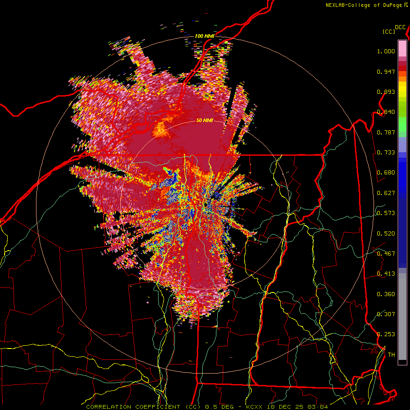This screenshot has height=410, width=410.
Task: Click the [CC] units label
Action: [389, 31]
